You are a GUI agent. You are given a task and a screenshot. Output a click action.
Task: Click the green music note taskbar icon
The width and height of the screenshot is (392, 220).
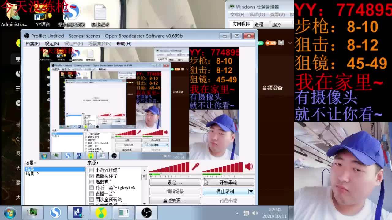click(x=101, y=213)
